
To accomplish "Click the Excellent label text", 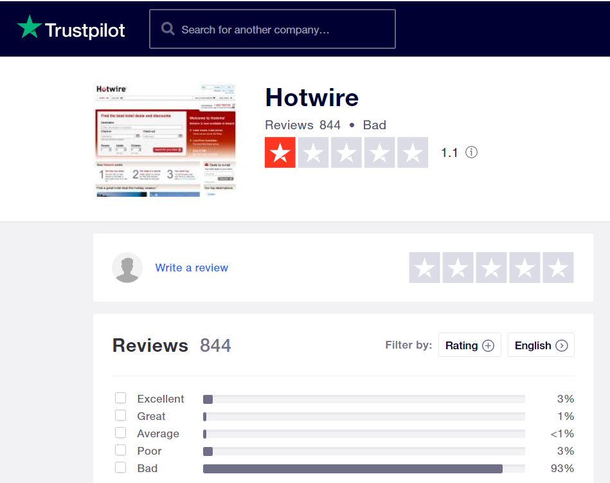I will point(161,399).
